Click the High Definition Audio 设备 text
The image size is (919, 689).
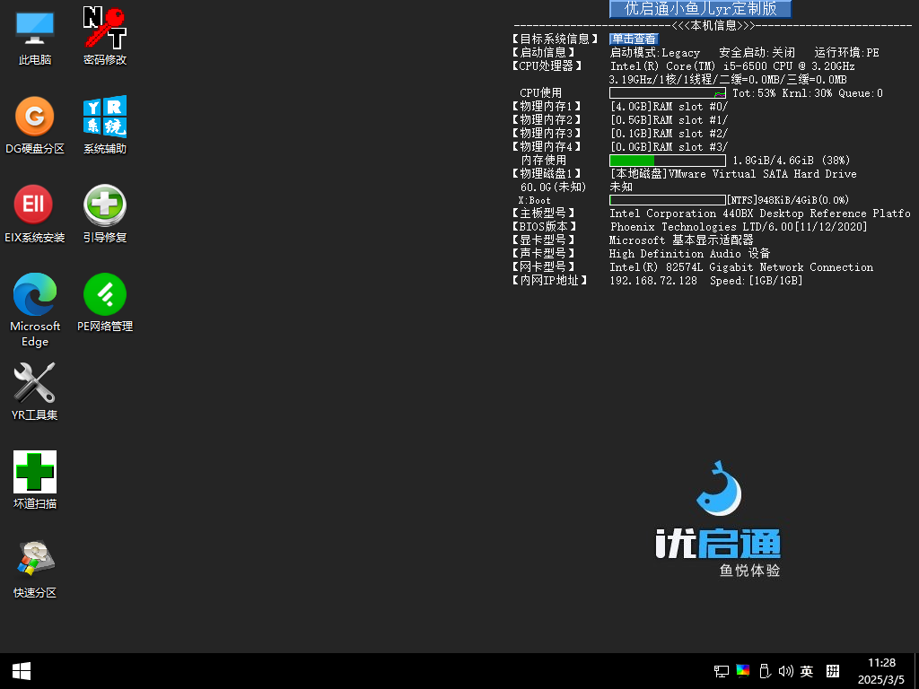(x=690, y=254)
